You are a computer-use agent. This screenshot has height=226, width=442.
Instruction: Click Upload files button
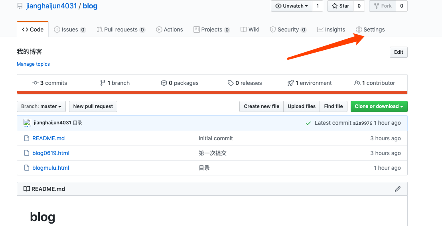[x=302, y=106]
